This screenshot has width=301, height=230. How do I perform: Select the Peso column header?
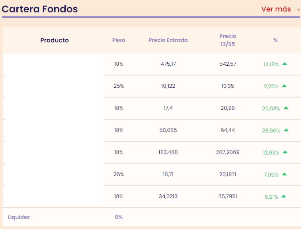pyautogui.click(x=119, y=40)
